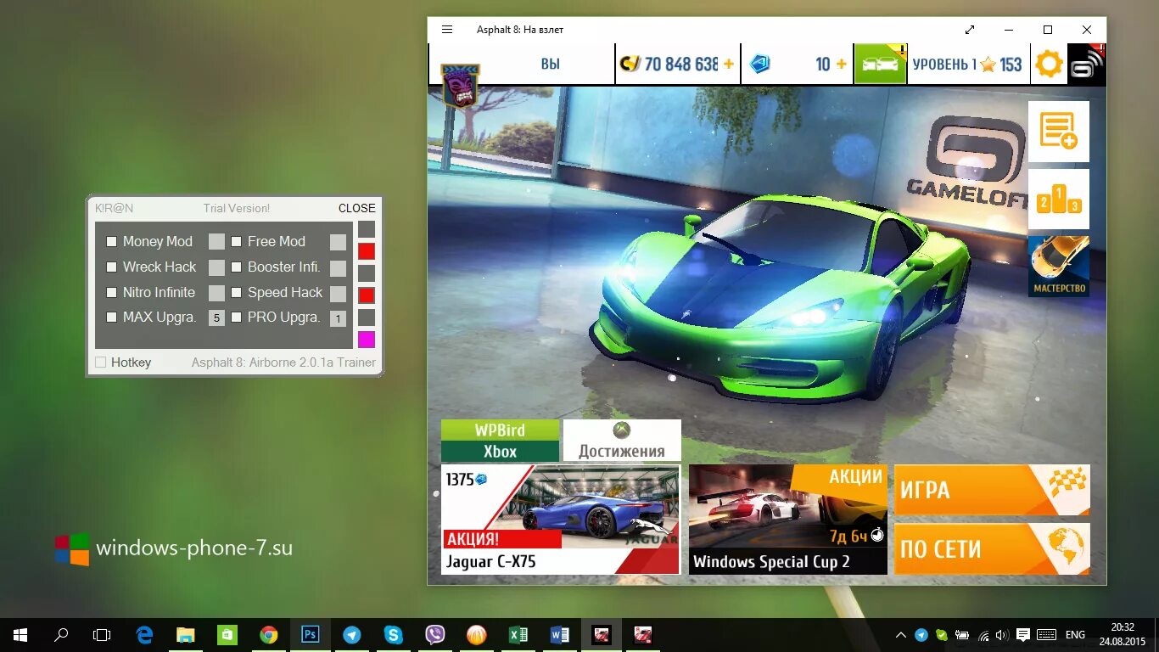Toggle the Hotkey checkbox in trainer
1159x652 pixels.
click(101, 363)
